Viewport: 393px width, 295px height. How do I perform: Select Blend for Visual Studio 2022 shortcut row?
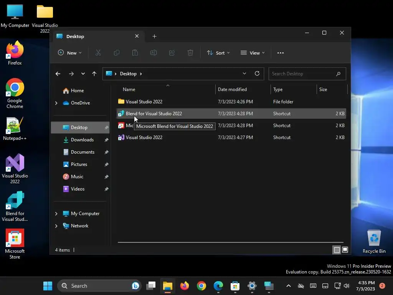point(231,114)
